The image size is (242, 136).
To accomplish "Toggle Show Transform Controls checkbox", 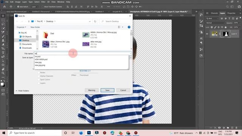I will 43,7.
